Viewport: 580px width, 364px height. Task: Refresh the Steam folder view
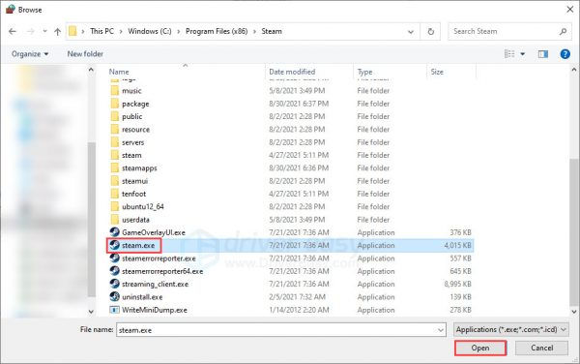pyautogui.click(x=430, y=32)
